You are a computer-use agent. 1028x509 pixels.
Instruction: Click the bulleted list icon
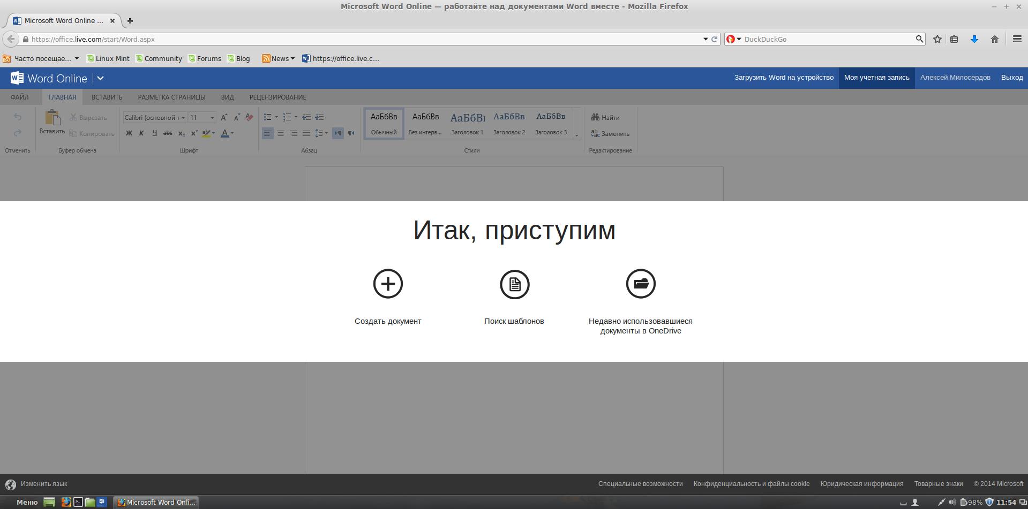click(x=267, y=117)
